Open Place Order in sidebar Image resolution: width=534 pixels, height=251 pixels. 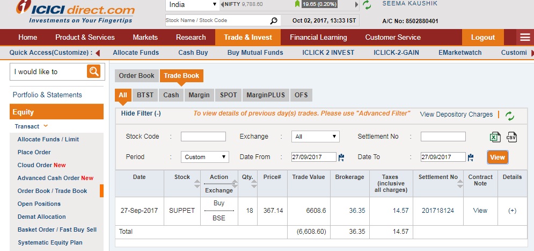tap(34, 152)
